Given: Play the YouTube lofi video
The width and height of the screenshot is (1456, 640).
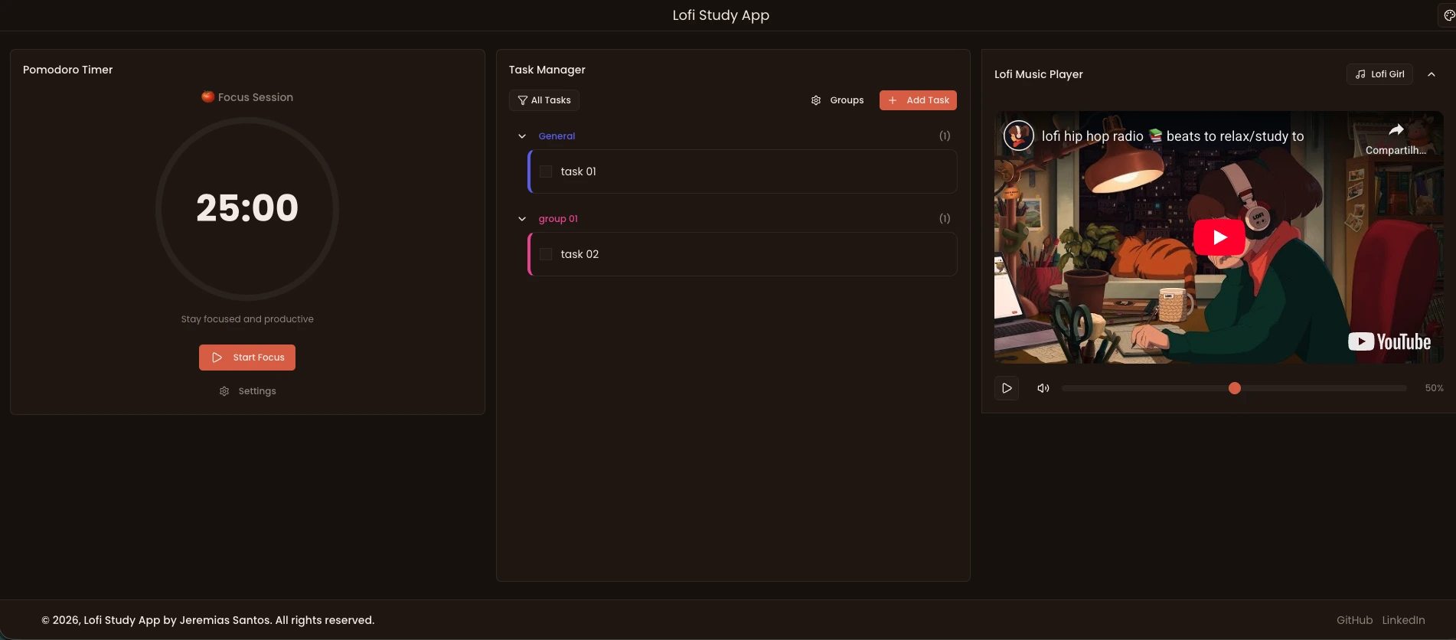Looking at the screenshot, I should [1219, 237].
